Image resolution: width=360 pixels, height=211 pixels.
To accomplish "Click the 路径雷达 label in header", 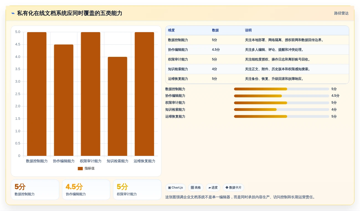I will (341, 13).
